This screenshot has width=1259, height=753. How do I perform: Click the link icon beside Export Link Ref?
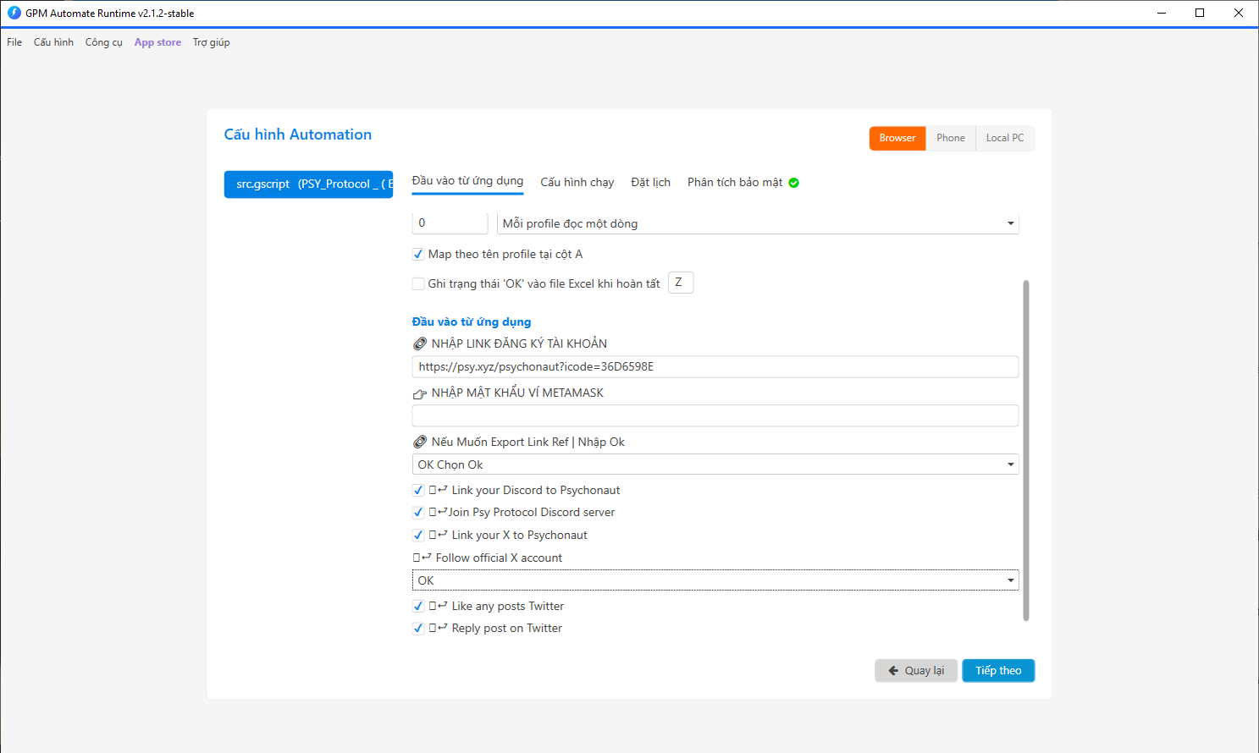pos(419,442)
